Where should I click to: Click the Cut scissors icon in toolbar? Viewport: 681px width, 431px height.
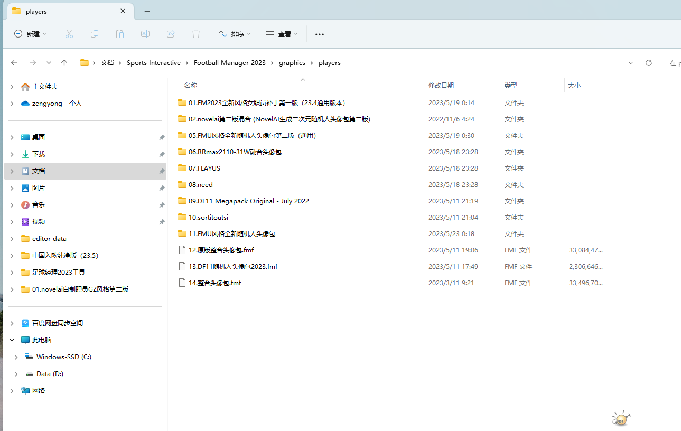point(69,34)
